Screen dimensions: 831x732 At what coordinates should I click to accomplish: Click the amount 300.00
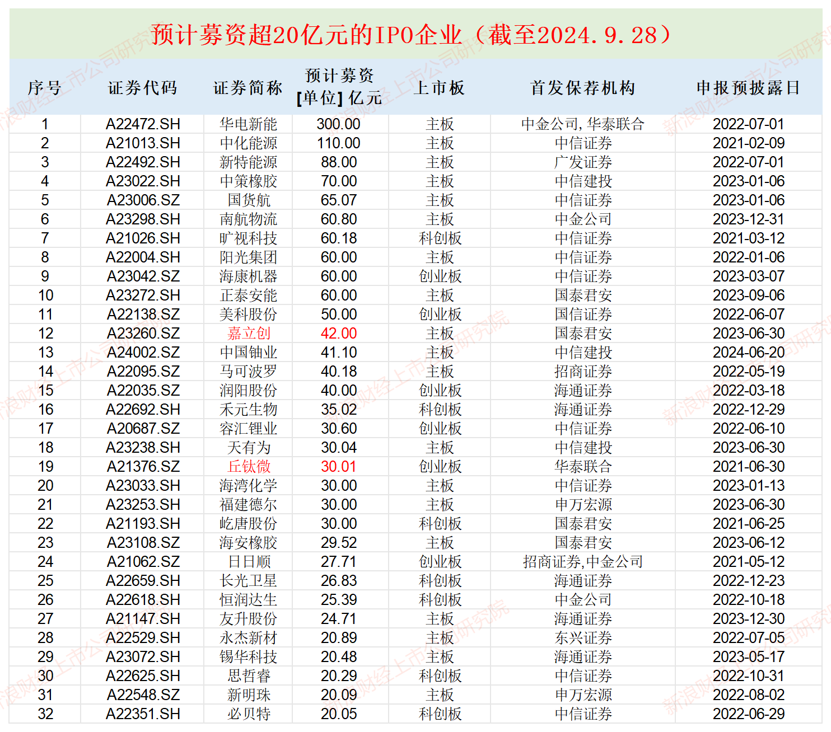point(339,124)
